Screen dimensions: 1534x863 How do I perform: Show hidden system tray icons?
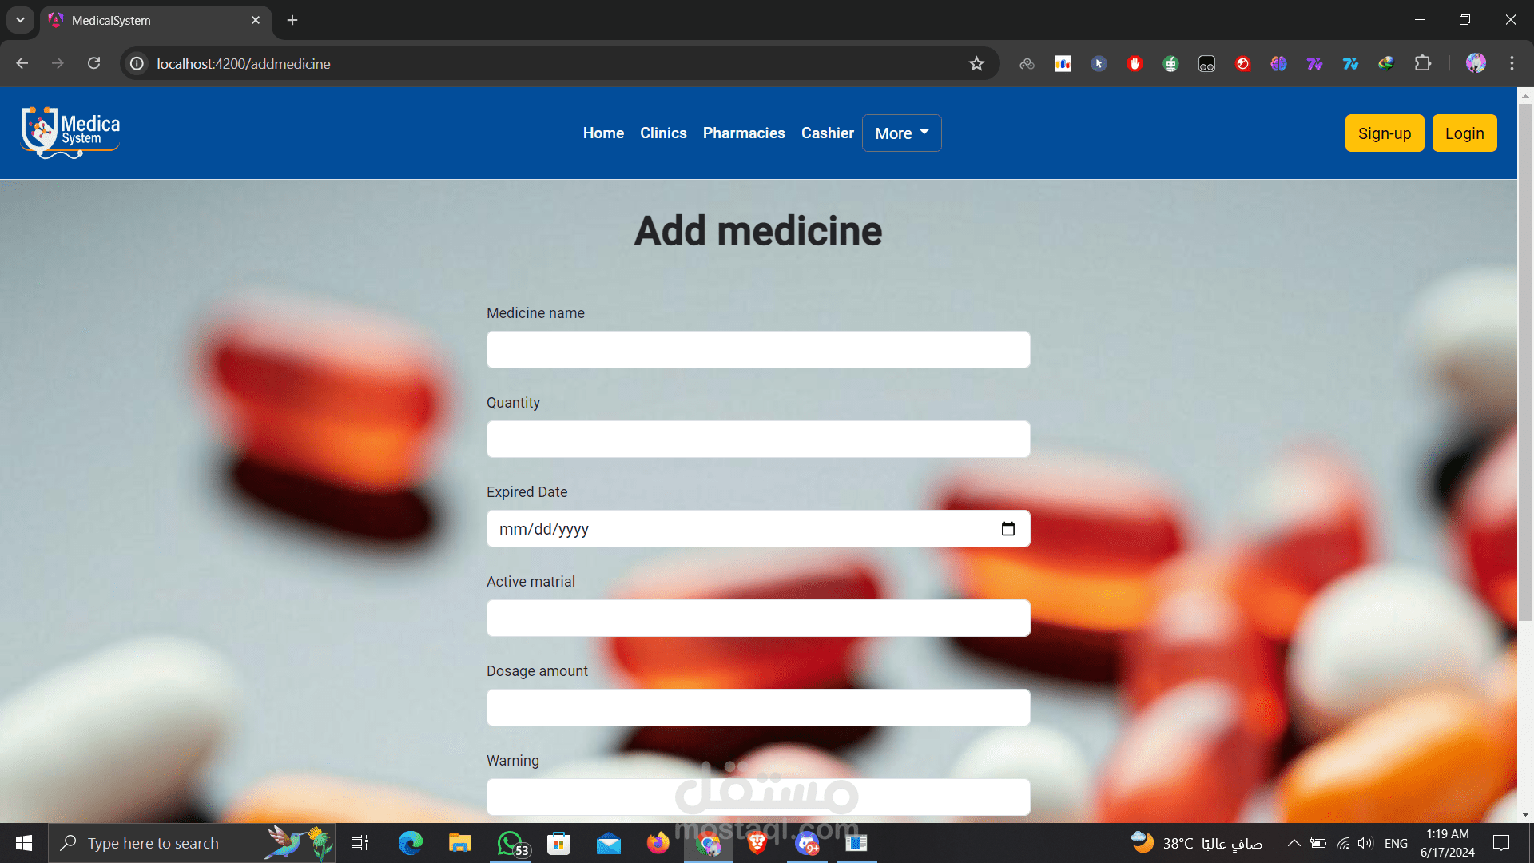tap(1294, 843)
